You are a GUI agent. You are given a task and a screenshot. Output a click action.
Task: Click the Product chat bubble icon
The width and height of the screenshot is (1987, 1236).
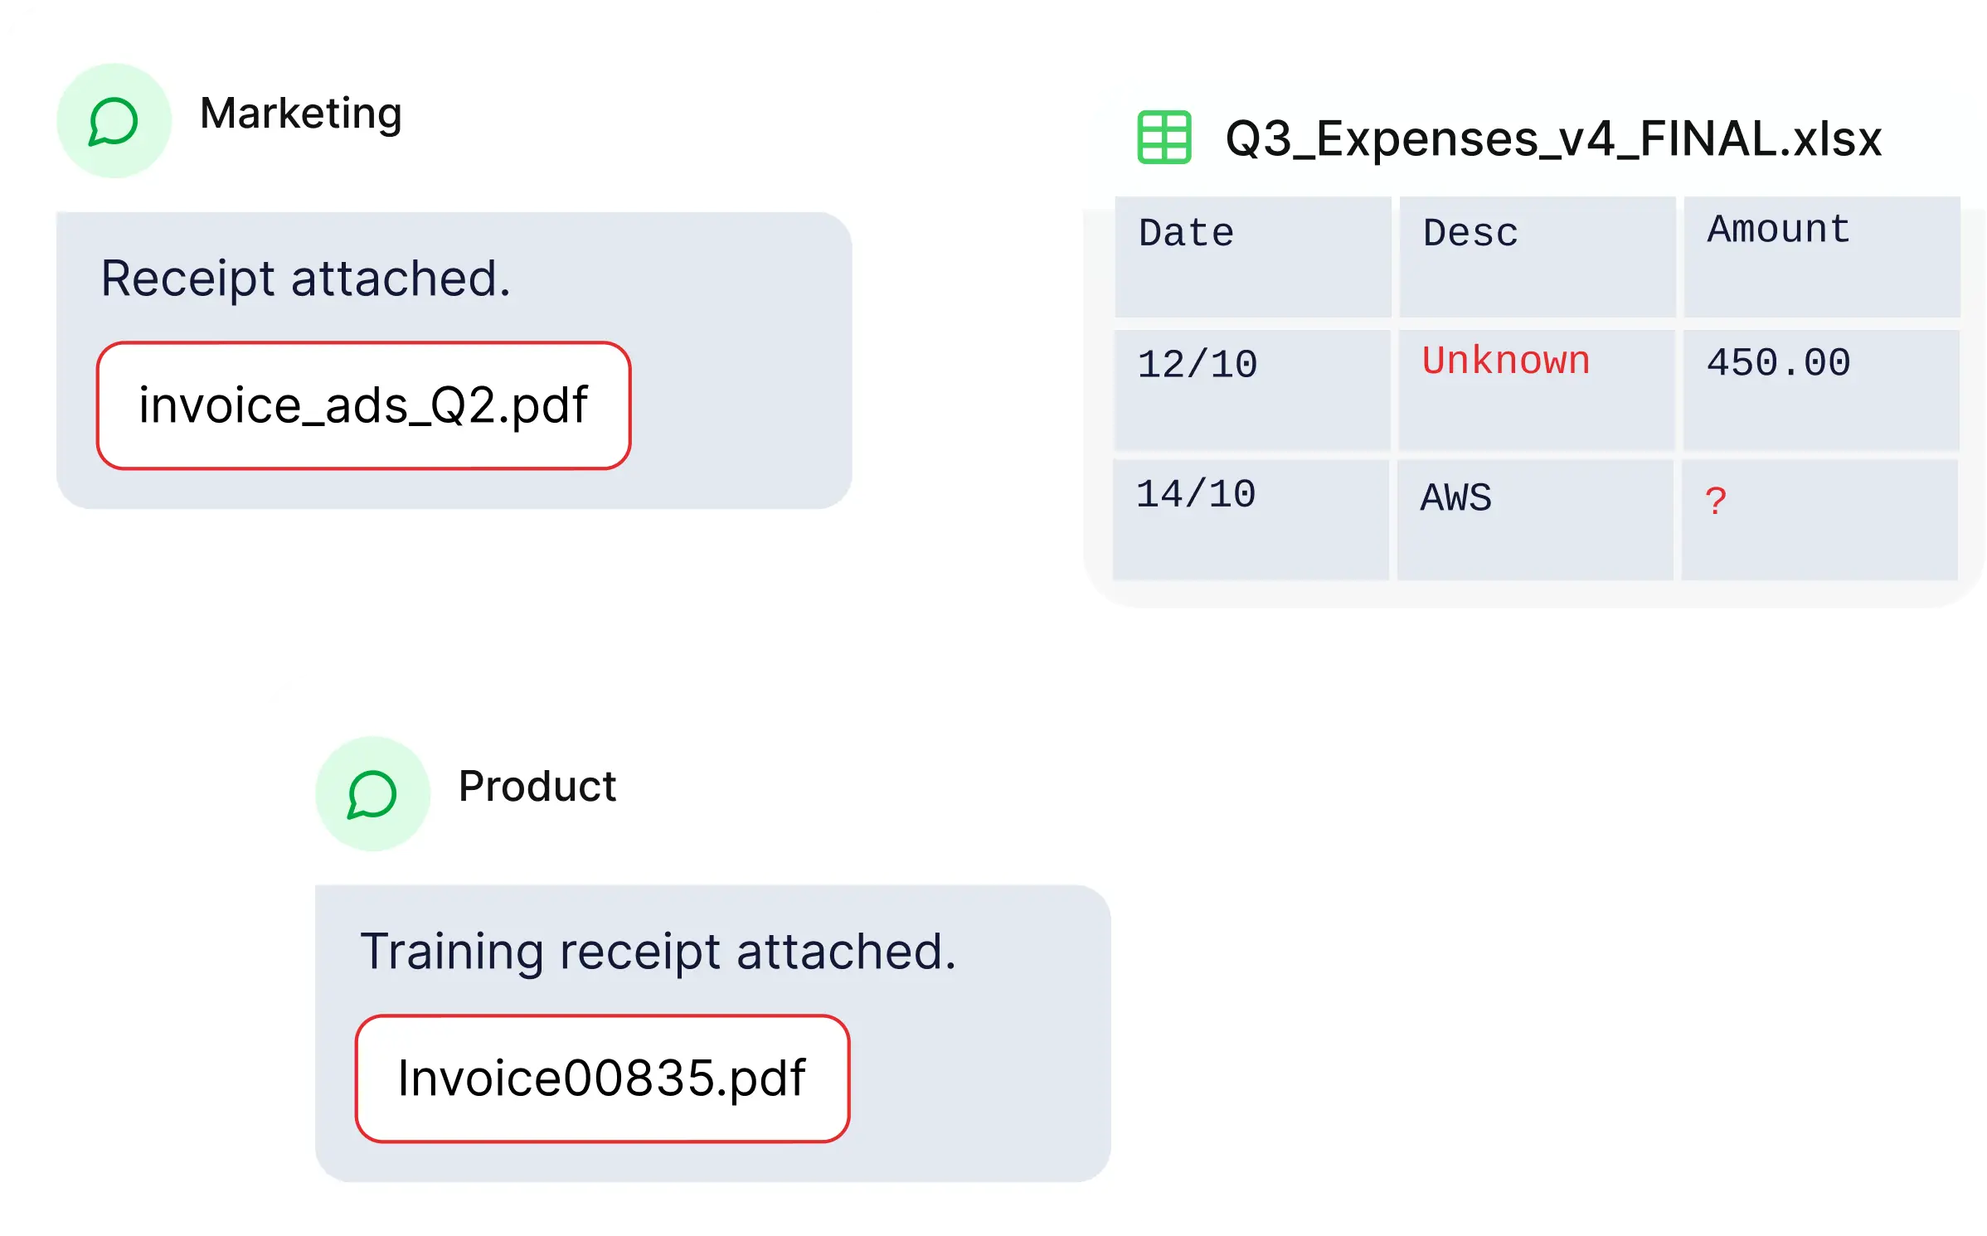372,794
